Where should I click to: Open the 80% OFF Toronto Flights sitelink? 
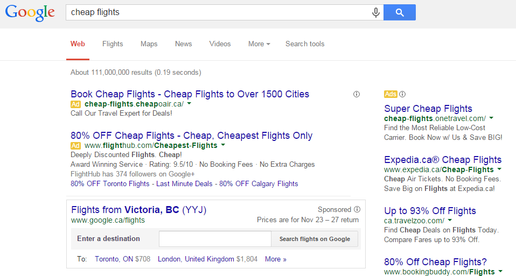(x=110, y=183)
